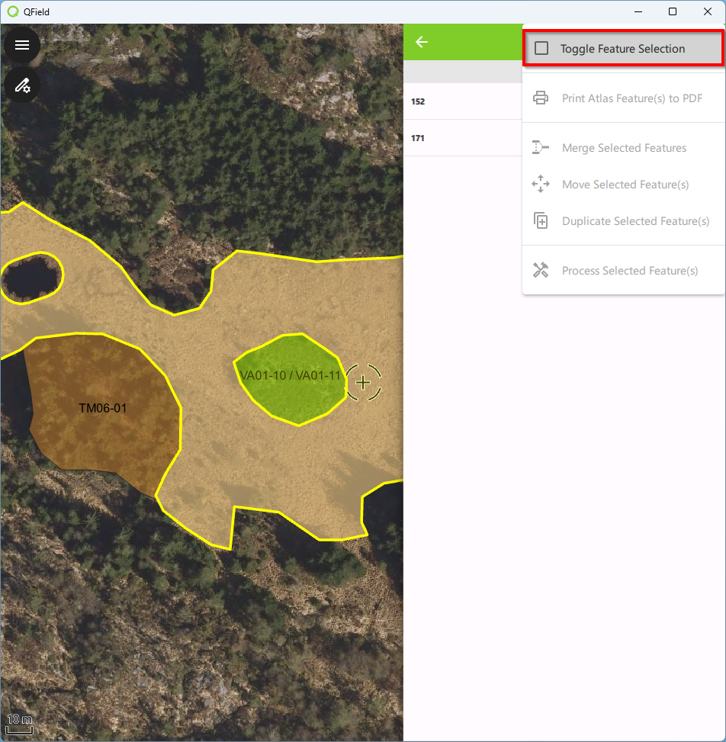The image size is (726, 742).
Task: Click the Process Selected Feature(s) tools icon
Action: (x=541, y=271)
